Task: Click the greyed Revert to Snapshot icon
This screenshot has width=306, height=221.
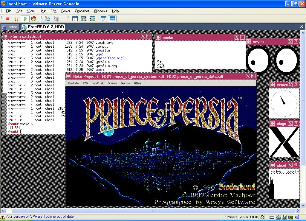Action: coord(56,19)
